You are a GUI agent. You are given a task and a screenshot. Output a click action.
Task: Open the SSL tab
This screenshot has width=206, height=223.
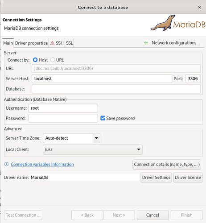[70, 43]
